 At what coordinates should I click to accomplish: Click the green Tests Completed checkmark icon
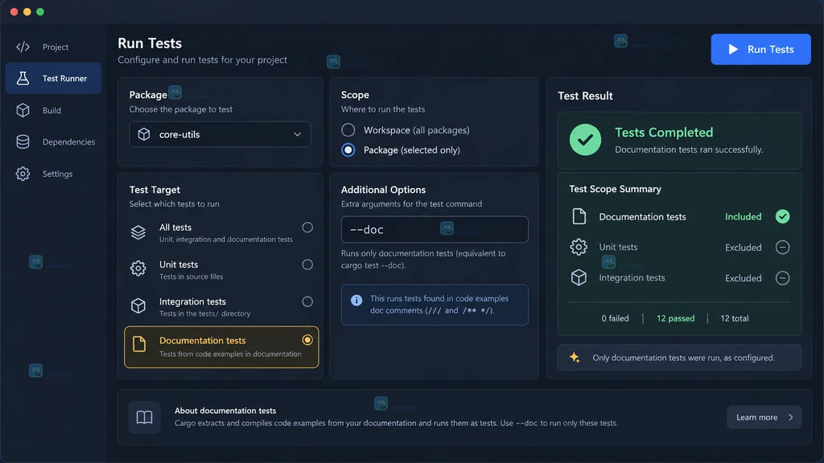(585, 140)
